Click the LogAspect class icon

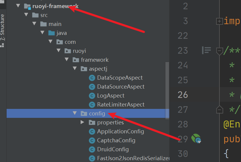[92, 96]
